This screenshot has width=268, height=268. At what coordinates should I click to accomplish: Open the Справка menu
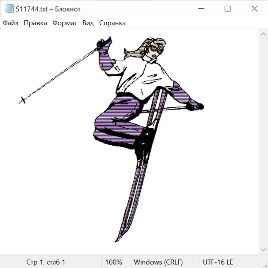tap(112, 23)
